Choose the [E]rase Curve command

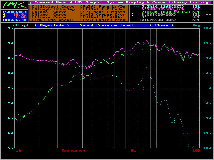(x=49, y=17)
